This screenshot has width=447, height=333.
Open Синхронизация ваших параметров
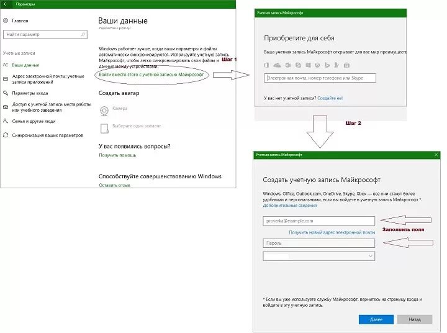coord(48,135)
